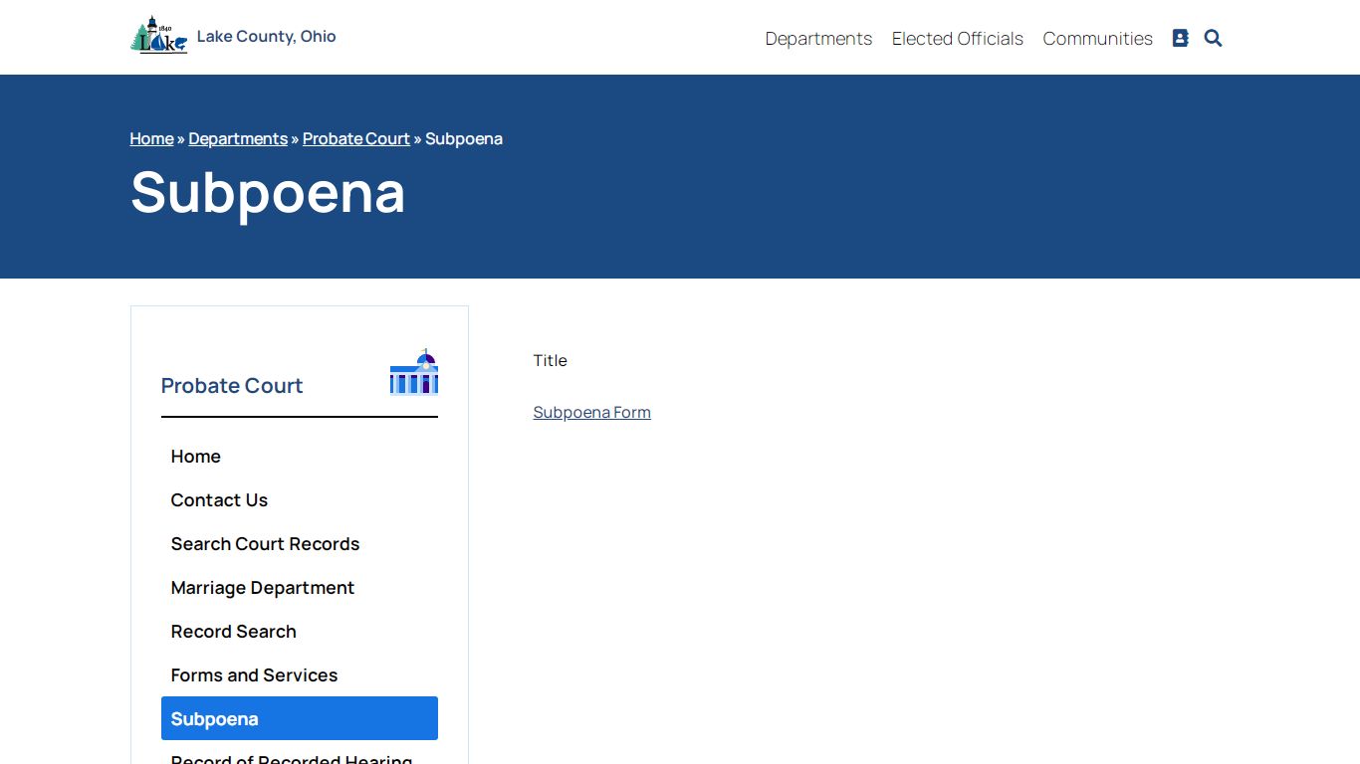
Task: Click the Subpoena breadcrumb current-page text
Action: pos(464,138)
